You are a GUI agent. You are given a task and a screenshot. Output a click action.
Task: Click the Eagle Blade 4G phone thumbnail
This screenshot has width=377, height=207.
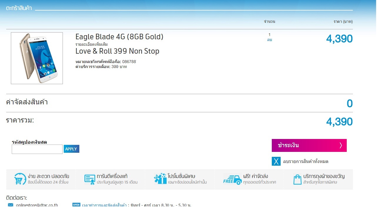click(x=37, y=58)
